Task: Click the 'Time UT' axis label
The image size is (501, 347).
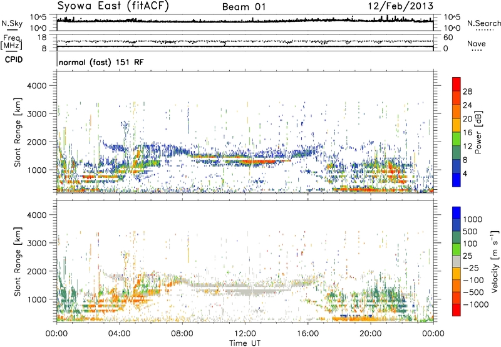Action: (245, 343)
